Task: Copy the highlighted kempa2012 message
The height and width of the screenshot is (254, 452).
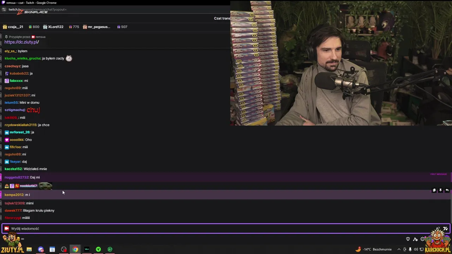Action: tap(434, 190)
